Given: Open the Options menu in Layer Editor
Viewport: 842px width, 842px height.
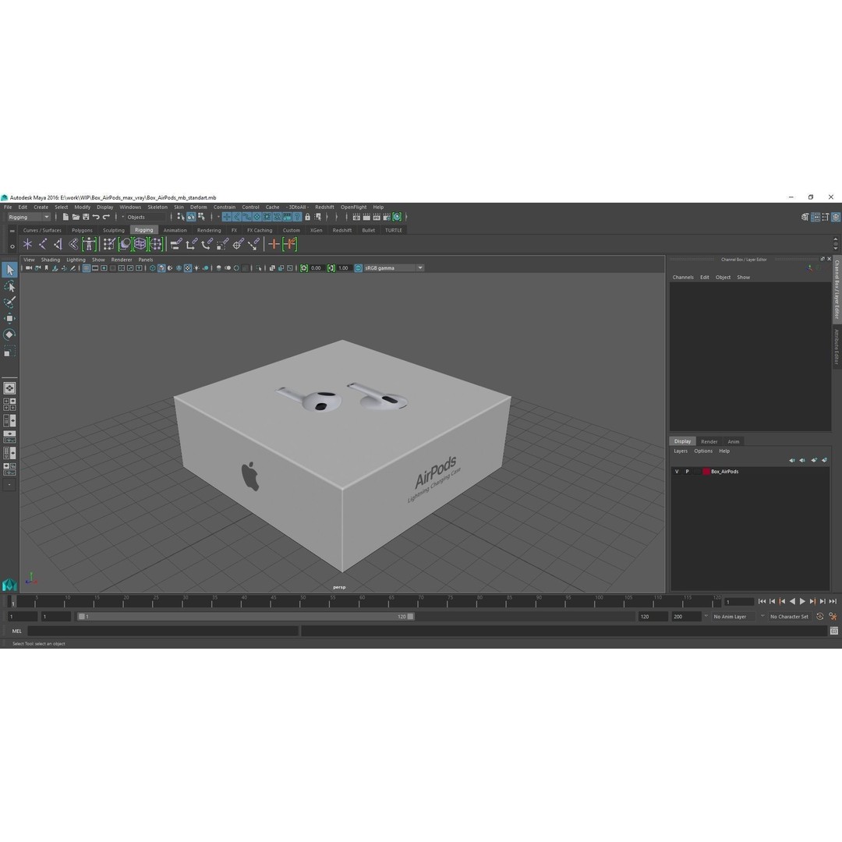Looking at the screenshot, I should [703, 451].
